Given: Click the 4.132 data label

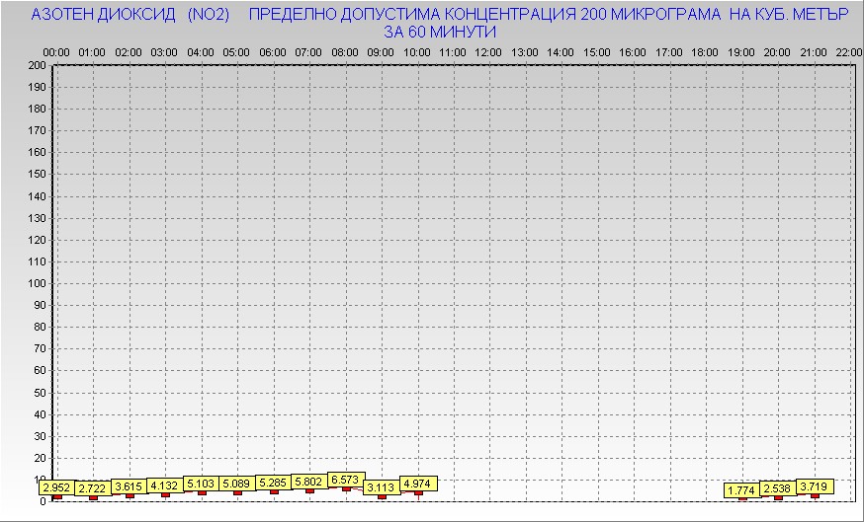Looking at the screenshot, I should 164,485.
